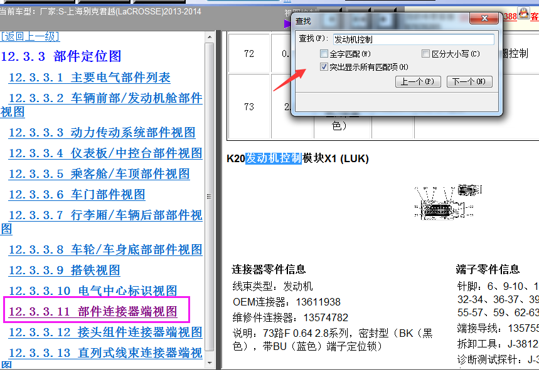Click the left panel scrollbar thumb
539x370 pixels.
coord(210,197)
